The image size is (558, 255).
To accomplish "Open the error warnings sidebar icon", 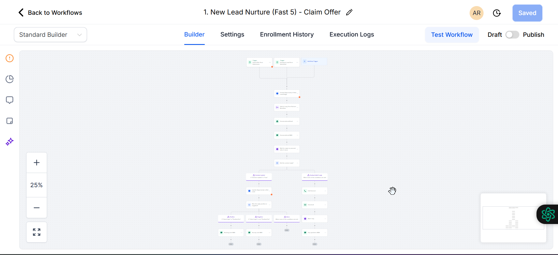I will coord(10,58).
